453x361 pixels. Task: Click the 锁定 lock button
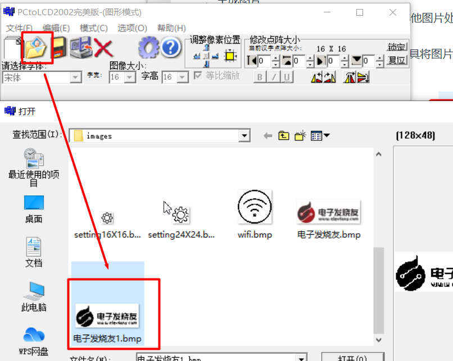397,47
